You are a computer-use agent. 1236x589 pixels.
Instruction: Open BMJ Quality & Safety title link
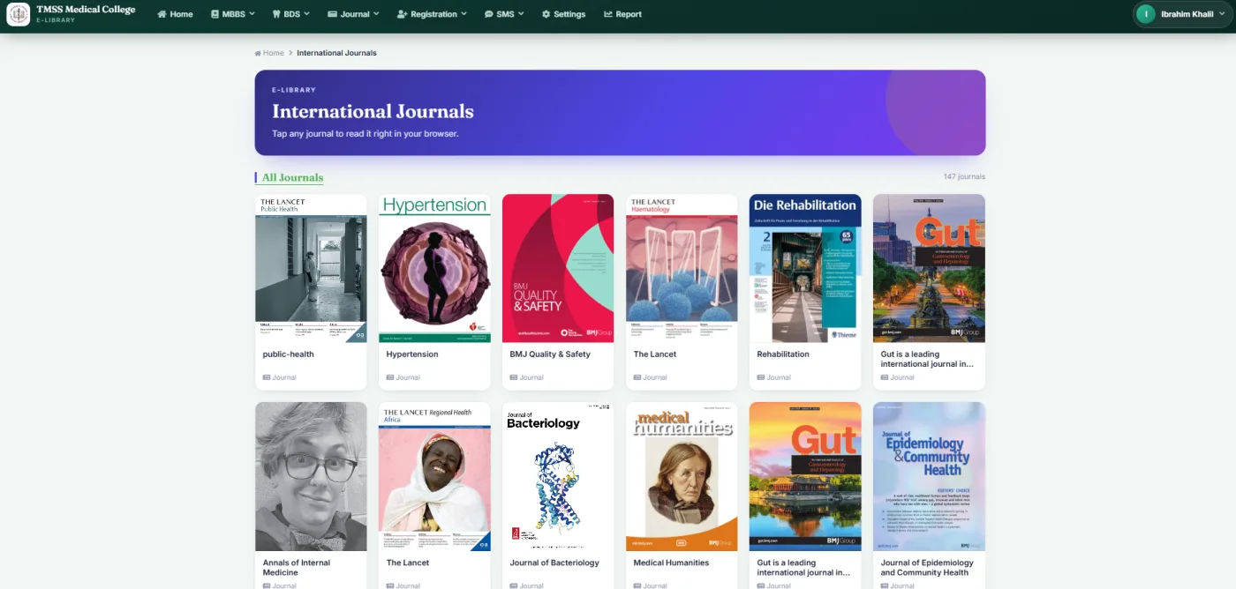pos(550,354)
